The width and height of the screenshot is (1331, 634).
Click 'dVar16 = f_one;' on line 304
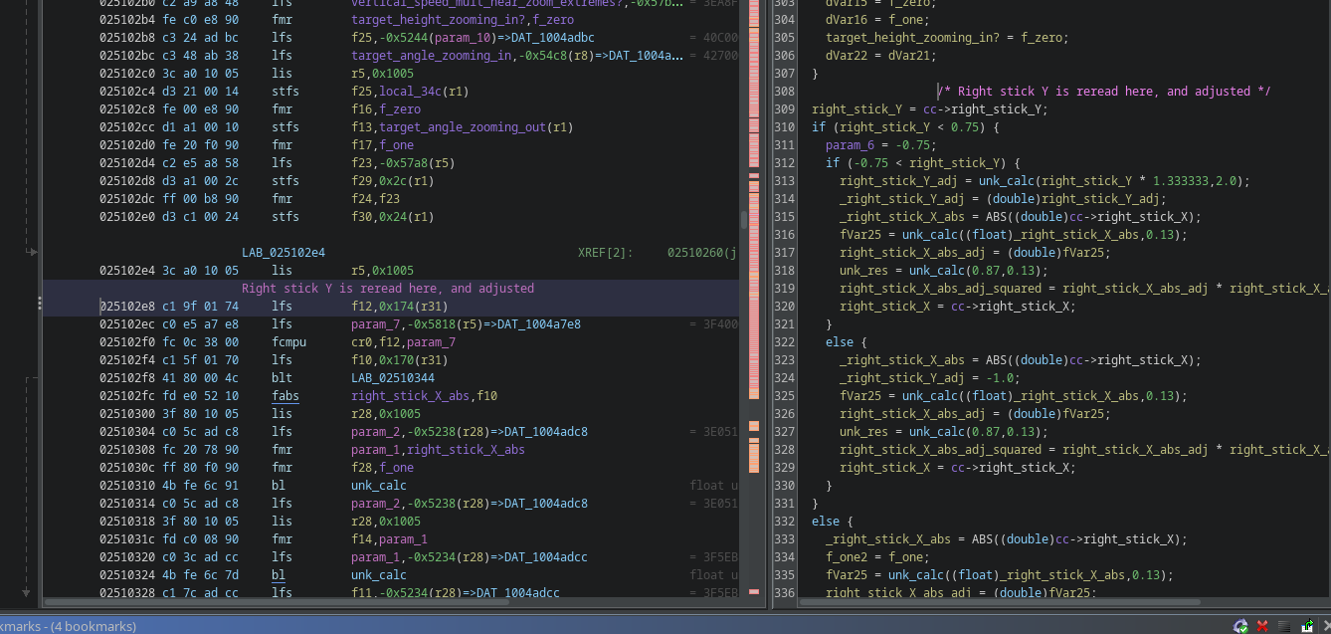(x=877, y=20)
